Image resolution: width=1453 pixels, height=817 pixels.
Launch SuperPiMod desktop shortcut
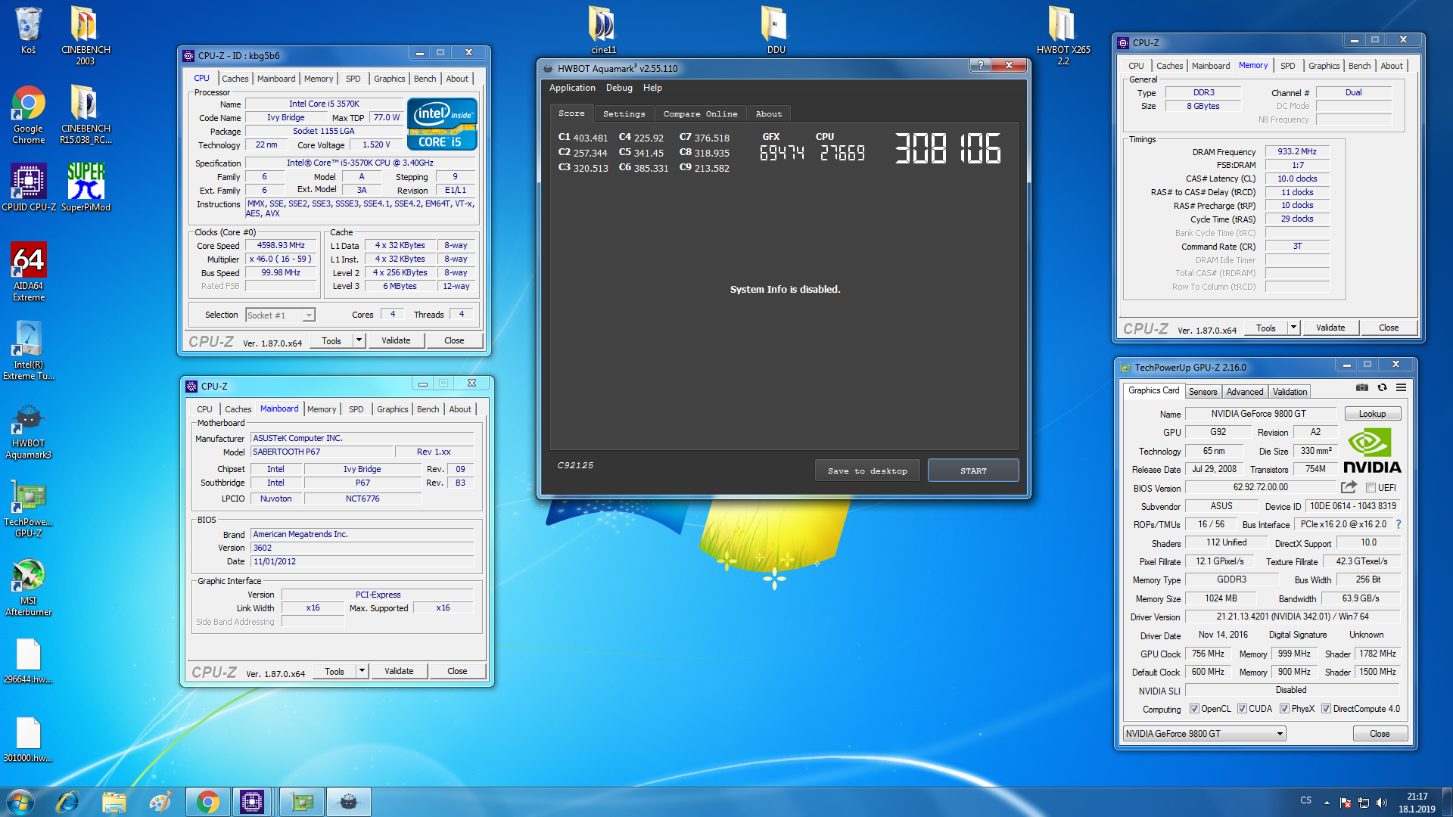coord(86,188)
